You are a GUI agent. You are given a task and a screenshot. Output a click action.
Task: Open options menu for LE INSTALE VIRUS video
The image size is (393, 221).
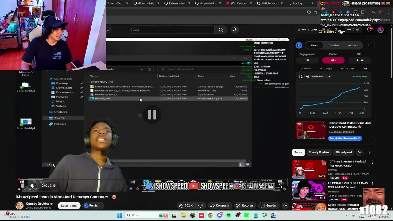[373, 184]
